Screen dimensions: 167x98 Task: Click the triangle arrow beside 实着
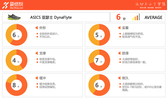(x=119, y=28)
